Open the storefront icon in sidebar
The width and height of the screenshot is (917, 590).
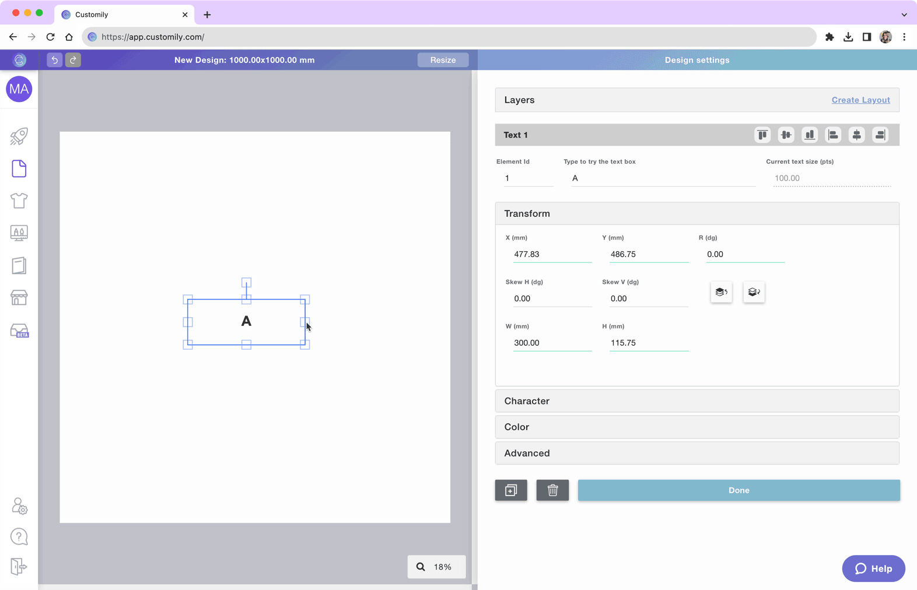click(x=19, y=298)
